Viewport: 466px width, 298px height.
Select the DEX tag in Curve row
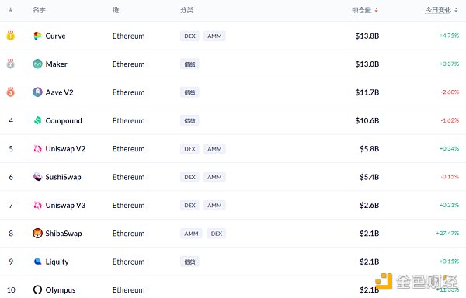pyautogui.click(x=190, y=36)
